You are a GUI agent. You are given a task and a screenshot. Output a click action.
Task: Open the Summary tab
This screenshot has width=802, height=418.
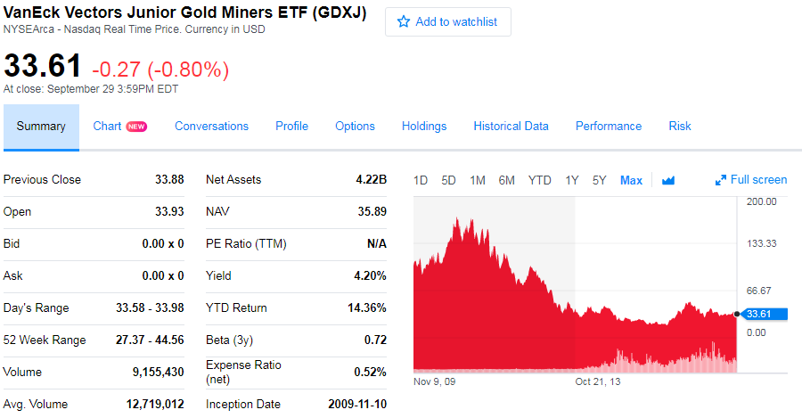pyautogui.click(x=41, y=127)
